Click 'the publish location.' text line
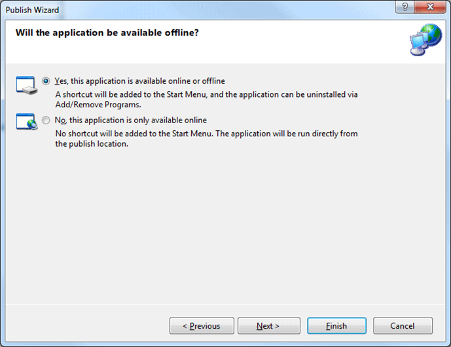The image size is (451, 347). coord(91,144)
